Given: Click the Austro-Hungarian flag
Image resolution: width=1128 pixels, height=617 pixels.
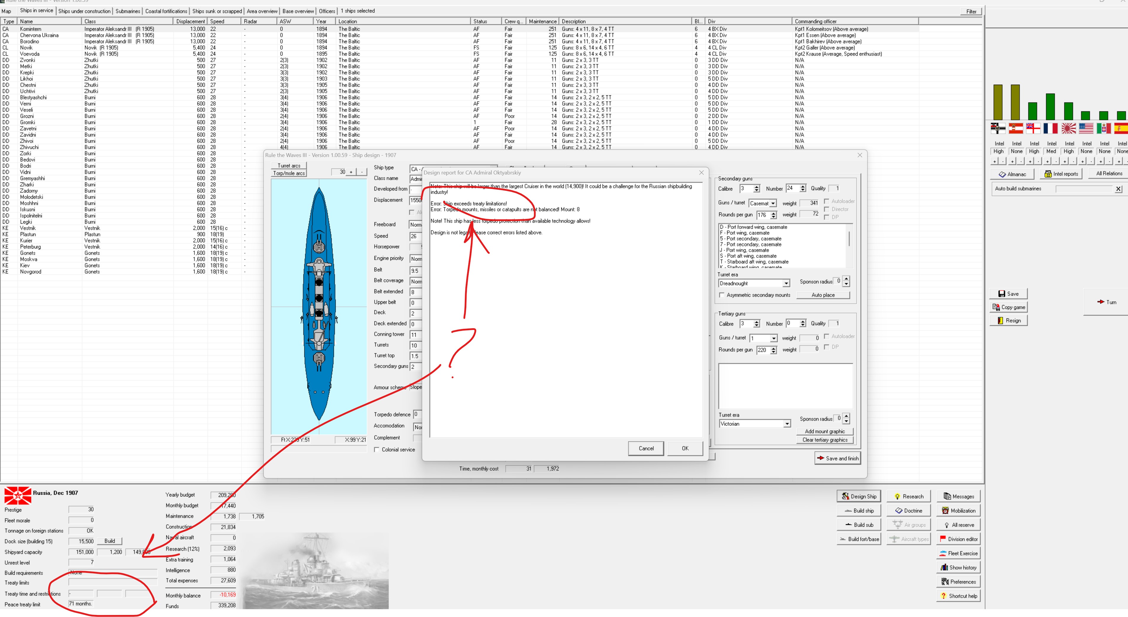Looking at the screenshot, I should tap(1015, 128).
